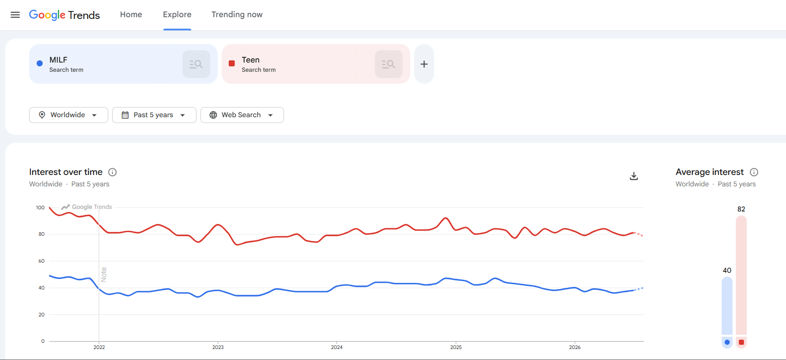Click the 40 value above the blue bar
Screen dimensions: 786x360
point(727,271)
